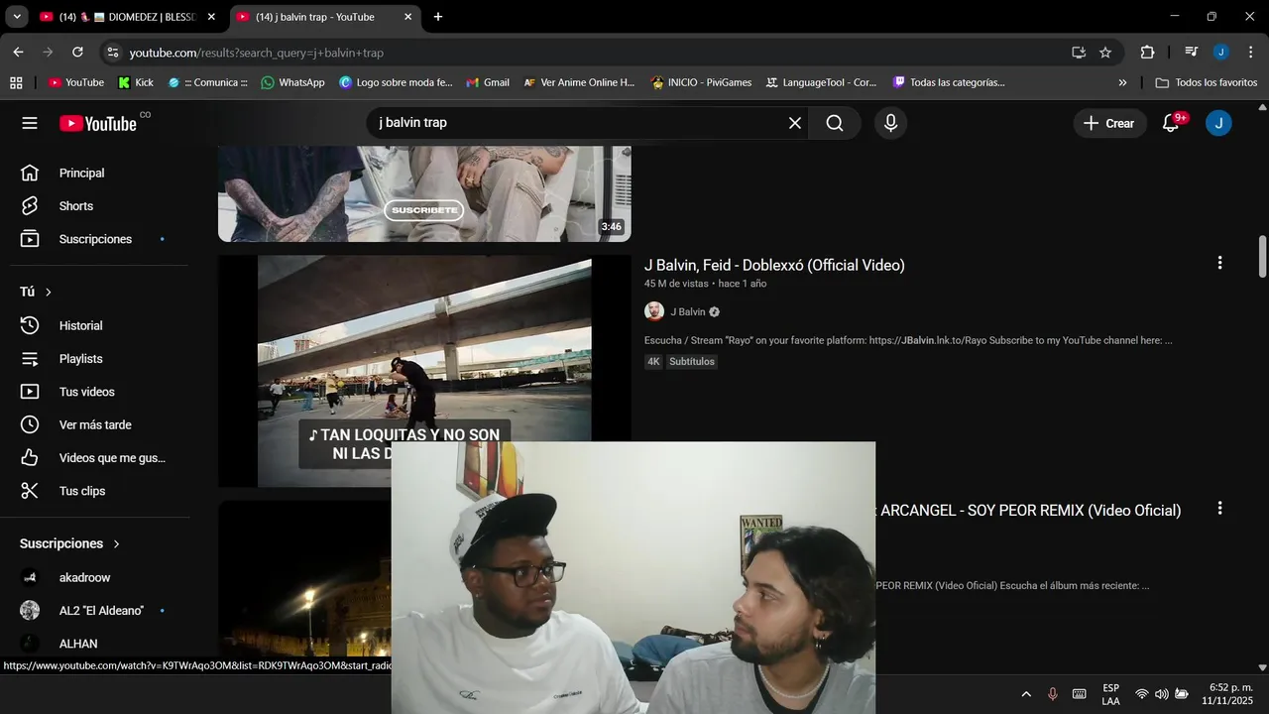Show hidden system tray icons
Viewport: 1269px width, 714px height.
point(1026,694)
